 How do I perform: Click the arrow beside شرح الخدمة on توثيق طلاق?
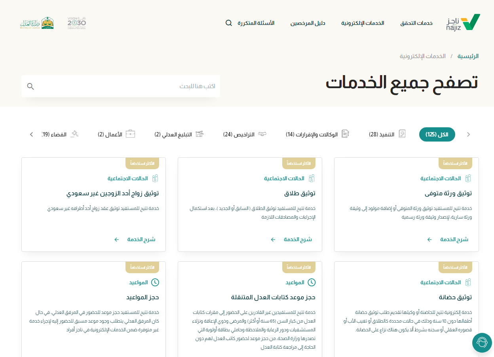(273, 240)
